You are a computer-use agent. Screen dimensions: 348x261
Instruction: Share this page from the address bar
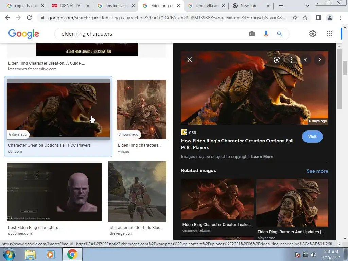point(294,18)
